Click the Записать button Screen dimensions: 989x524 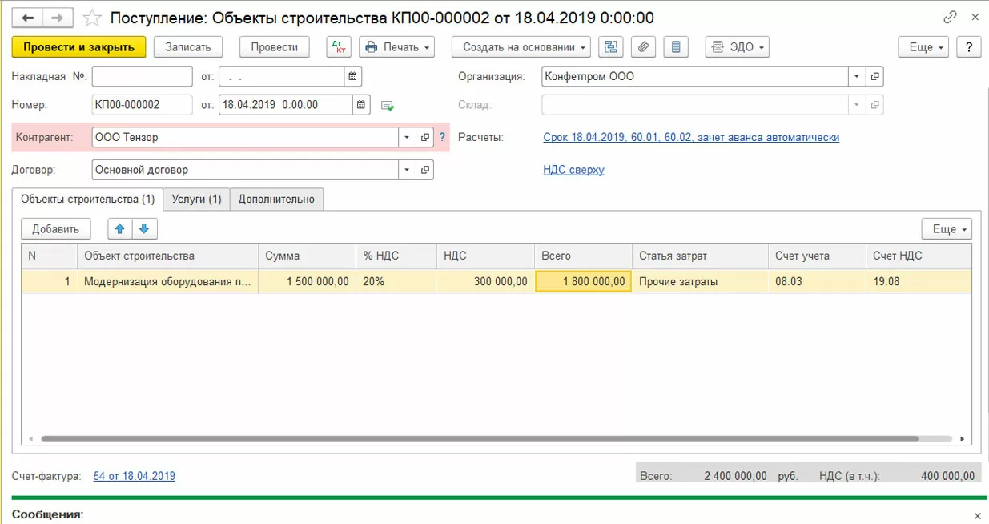point(188,47)
